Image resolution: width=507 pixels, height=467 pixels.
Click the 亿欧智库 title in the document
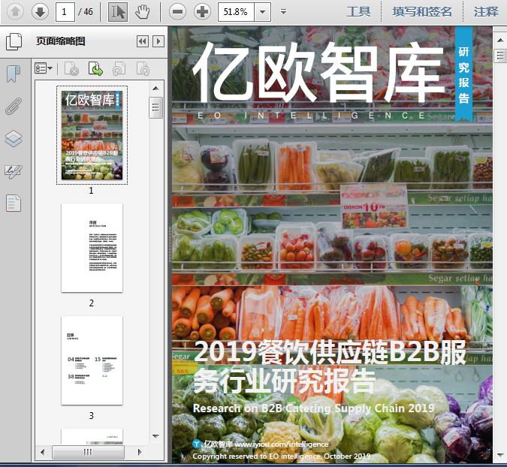[x=318, y=73]
